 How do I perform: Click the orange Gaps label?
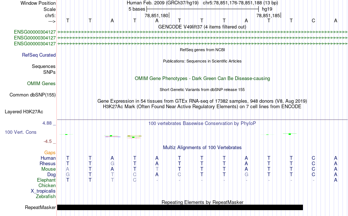click(50, 153)
